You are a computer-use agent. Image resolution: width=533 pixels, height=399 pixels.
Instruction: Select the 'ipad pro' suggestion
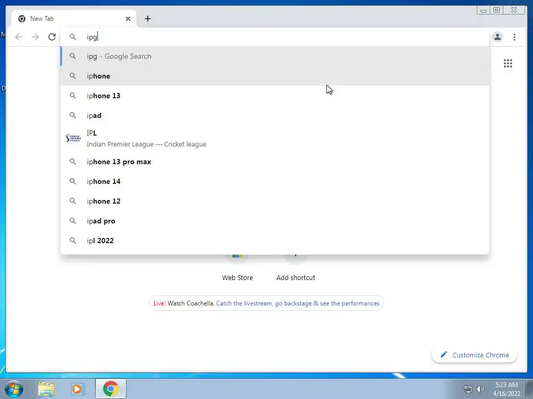pos(275,221)
